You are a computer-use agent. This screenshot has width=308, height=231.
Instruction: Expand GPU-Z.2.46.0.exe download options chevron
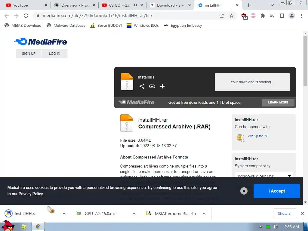134,214
